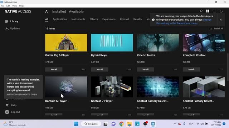The image size is (229, 128).
Task: Install Komplete Kontrol
Action: [191, 70]
